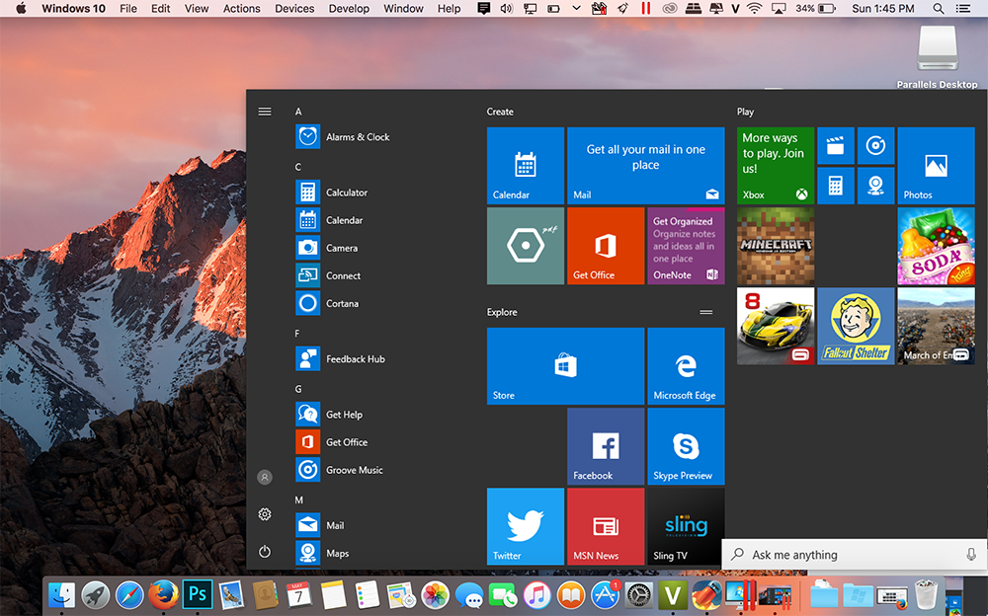Click the Power icon in the Start menu
Screen dimensions: 988x616
pyautogui.click(x=264, y=552)
